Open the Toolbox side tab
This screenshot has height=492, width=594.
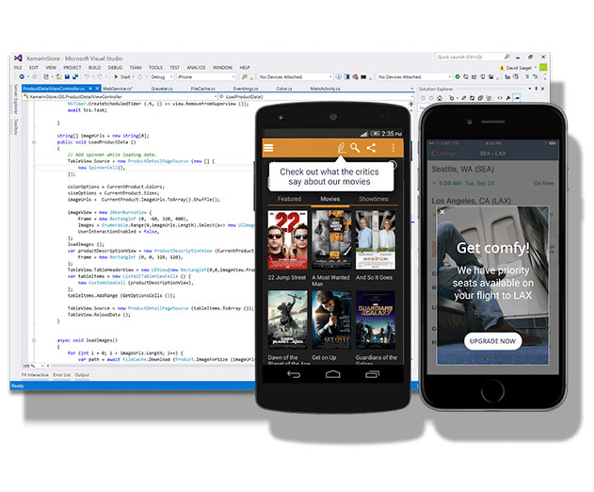[16, 126]
